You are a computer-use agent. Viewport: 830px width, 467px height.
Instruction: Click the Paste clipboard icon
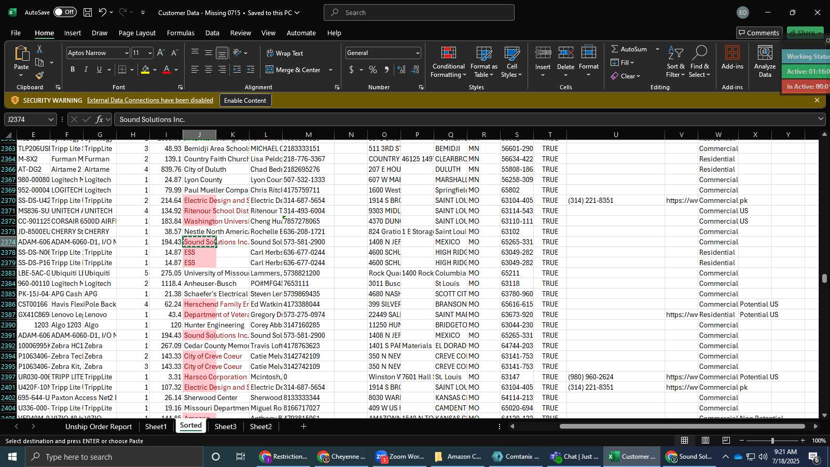tap(21, 53)
